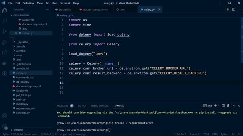Switch to the Dockerfile editor tab
Viewport: 243px width, 136px height.
65,9
